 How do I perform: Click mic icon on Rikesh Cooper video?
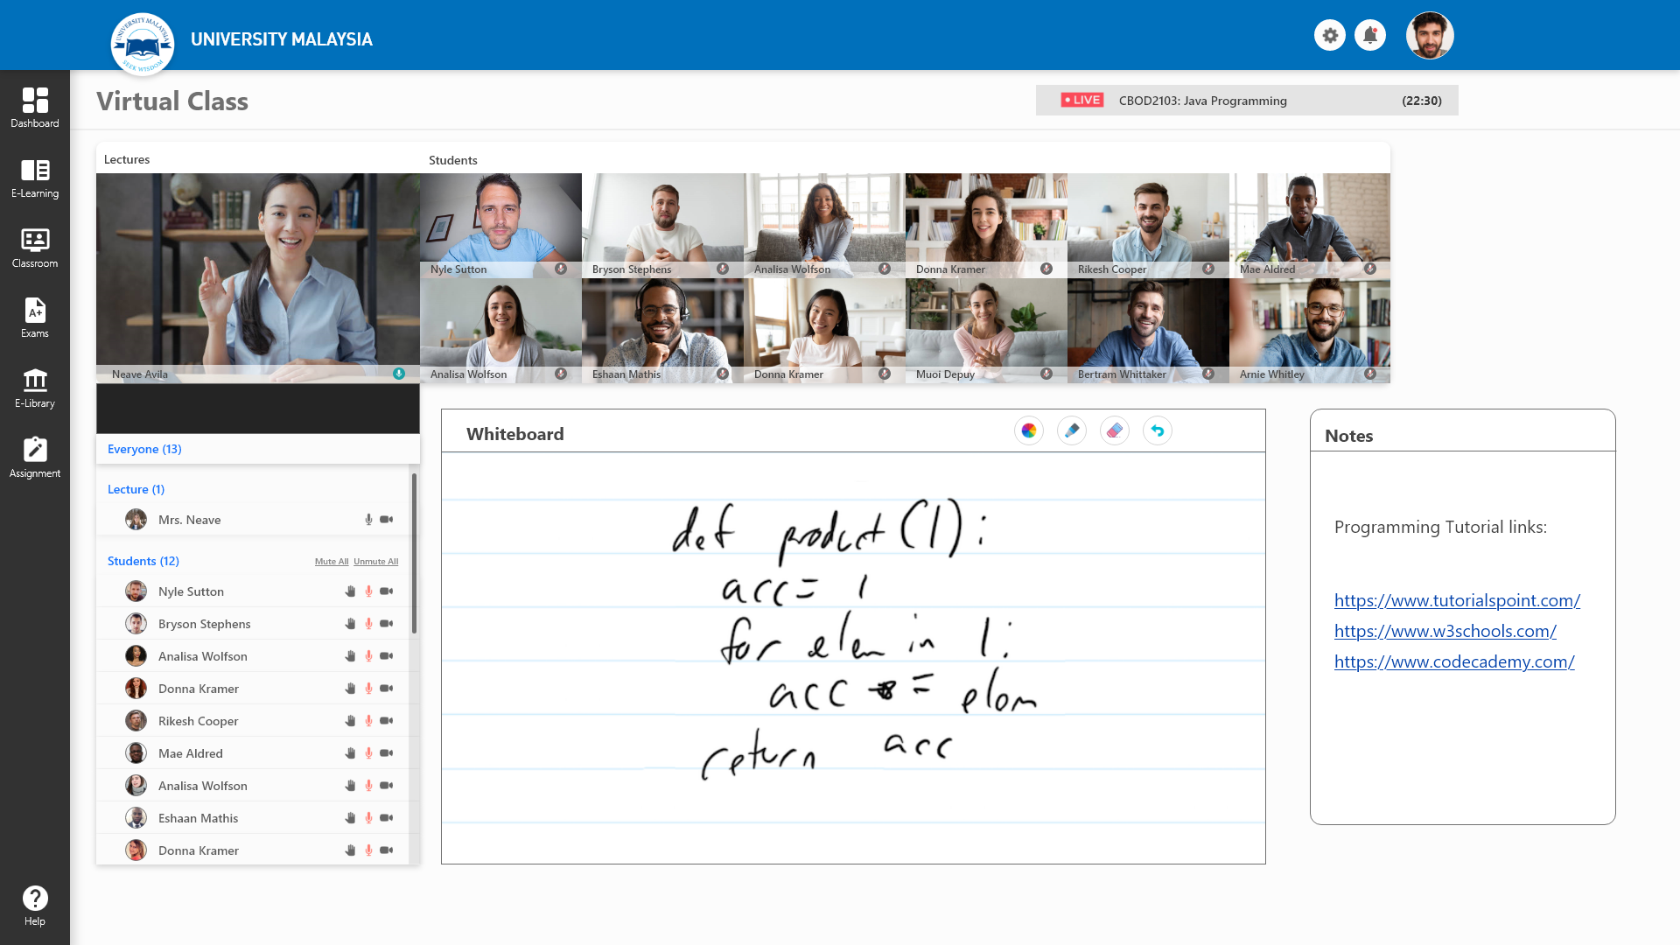[x=1208, y=269]
